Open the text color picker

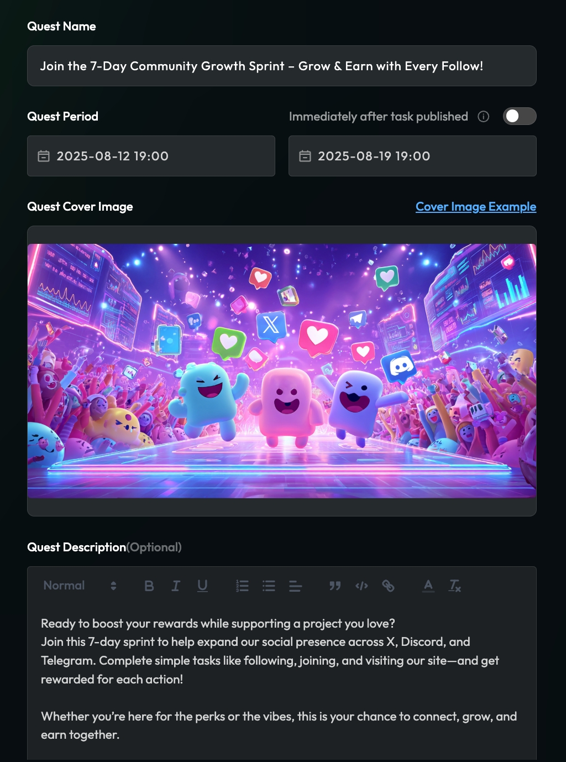(428, 586)
